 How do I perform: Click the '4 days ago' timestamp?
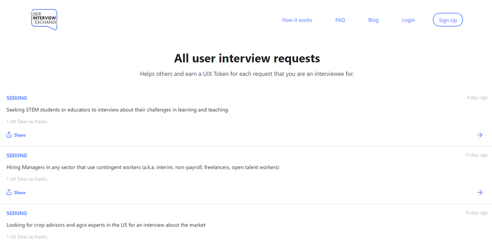477,97
